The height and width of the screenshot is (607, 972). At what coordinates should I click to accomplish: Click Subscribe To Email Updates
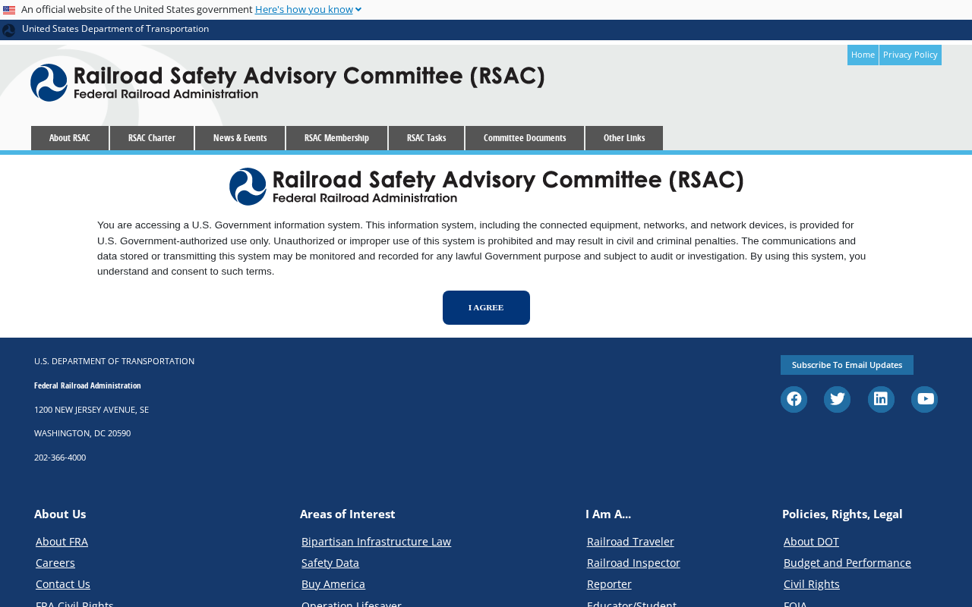click(x=847, y=365)
